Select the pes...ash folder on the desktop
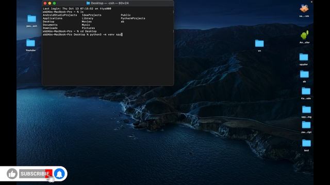Image resolution: width=330 pixels, height=185 pixels. pos(32,19)
